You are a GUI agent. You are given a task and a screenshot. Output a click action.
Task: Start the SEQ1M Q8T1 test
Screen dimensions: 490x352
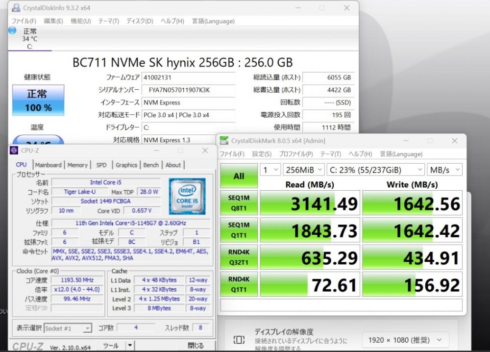(239, 203)
